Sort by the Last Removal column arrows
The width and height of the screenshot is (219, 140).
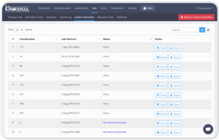coord(99,39)
